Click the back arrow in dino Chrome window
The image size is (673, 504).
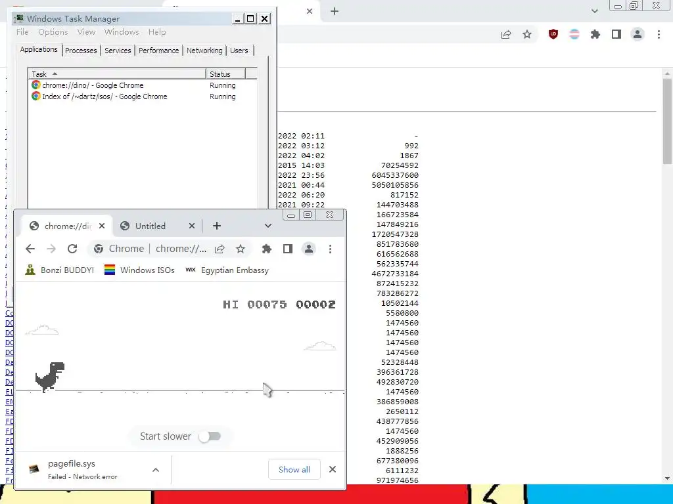30,249
